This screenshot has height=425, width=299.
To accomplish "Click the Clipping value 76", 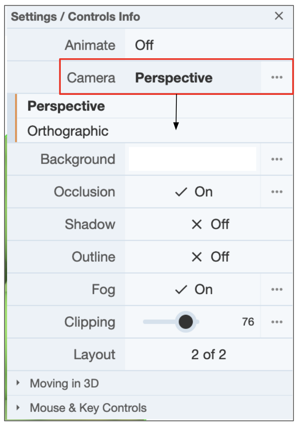I will [x=248, y=322].
